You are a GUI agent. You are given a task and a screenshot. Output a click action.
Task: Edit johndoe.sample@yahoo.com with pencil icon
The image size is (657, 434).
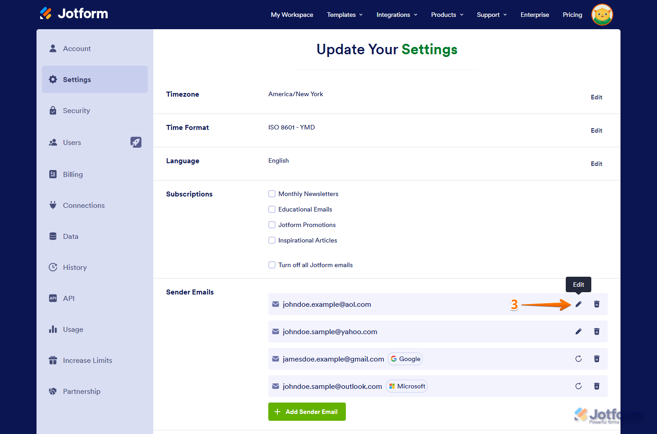pos(579,331)
